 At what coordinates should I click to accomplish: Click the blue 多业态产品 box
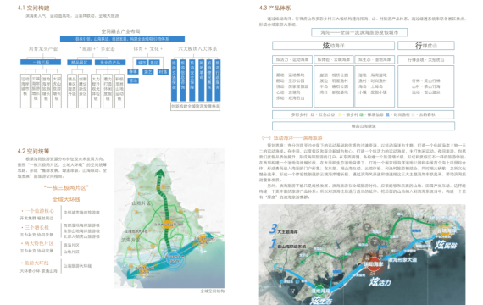(x=110, y=63)
